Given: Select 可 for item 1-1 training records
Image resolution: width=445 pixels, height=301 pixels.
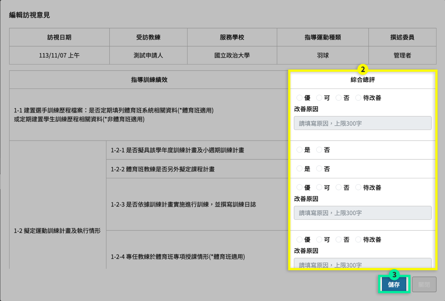Looking at the screenshot, I should [319, 98].
